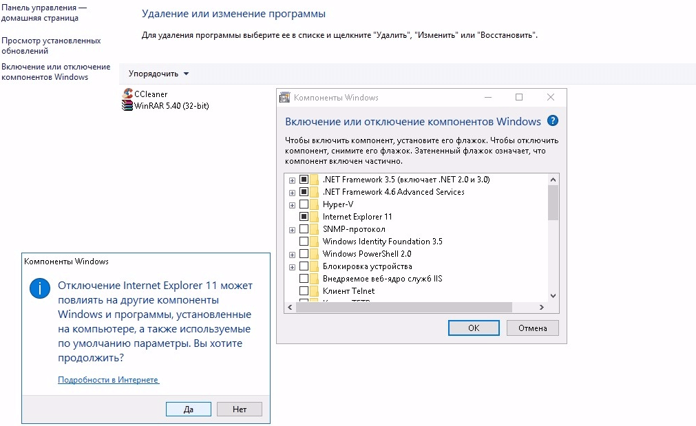Click the Internet Explorer 11 folder icon
This screenshot has width=696, height=426.
314,217
